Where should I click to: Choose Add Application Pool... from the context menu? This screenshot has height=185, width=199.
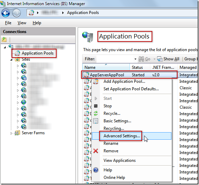[124, 81]
